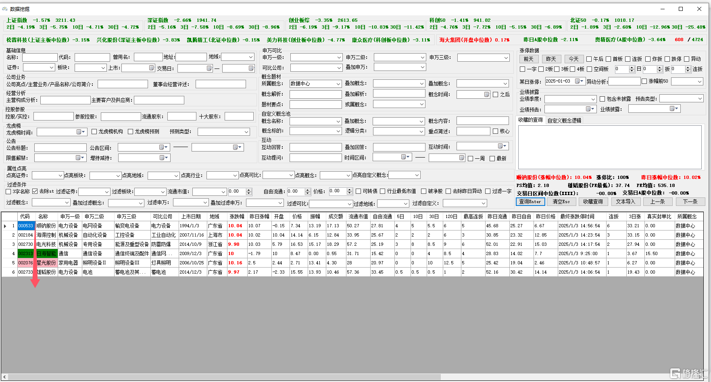Open the 地域 dropdown in 基础信息
711x382 pixels.
click(x=250, y=57)
